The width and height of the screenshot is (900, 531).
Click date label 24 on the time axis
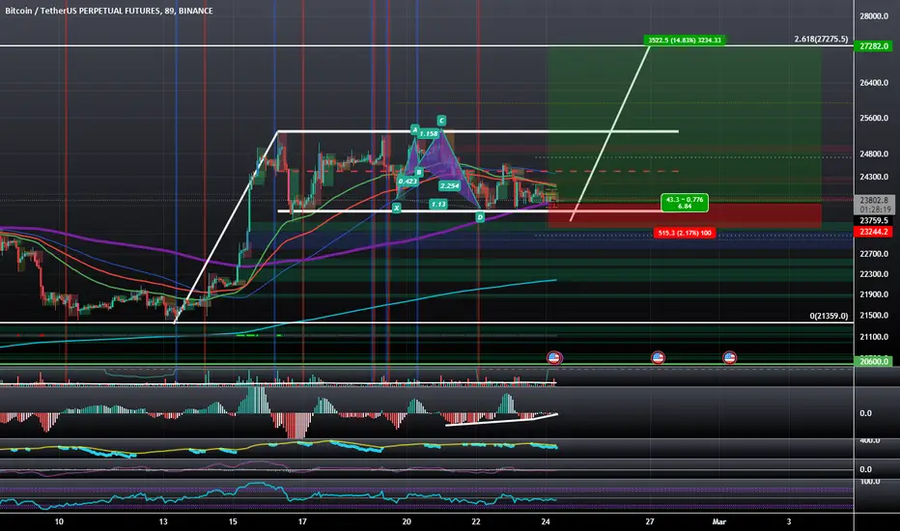pyautogui.click(x=546, y=521)
